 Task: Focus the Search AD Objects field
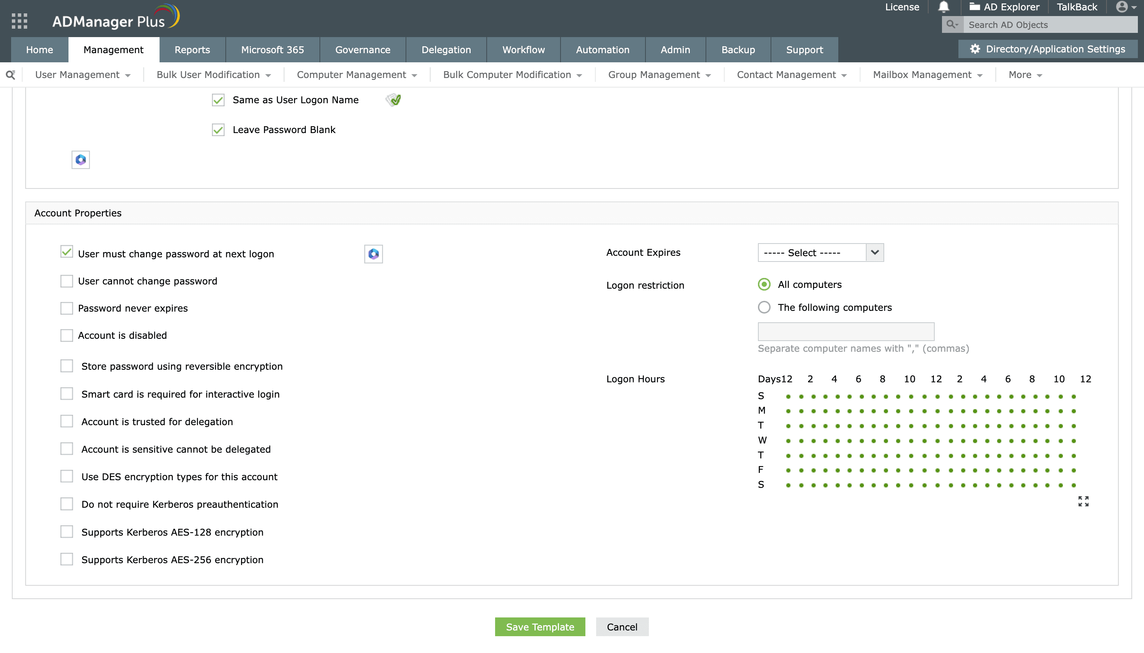[x=1050, y=25]
